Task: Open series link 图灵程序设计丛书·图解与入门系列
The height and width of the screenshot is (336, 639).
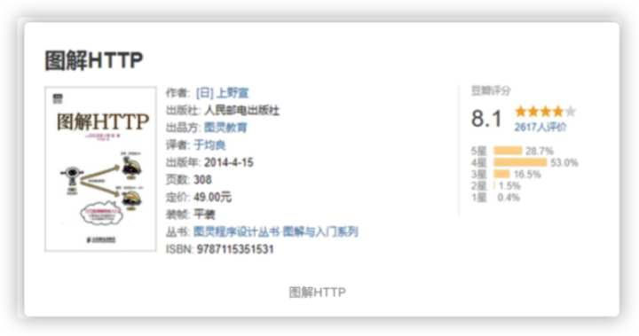Action: pyautogui.click(x=275, y=231)
